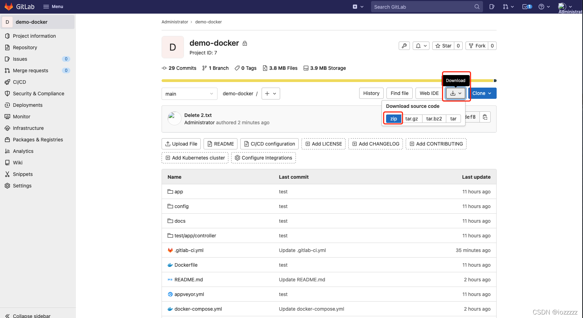Open the Issues icon in top bar
Screen dimensions: 583x318
coord(492,7)
